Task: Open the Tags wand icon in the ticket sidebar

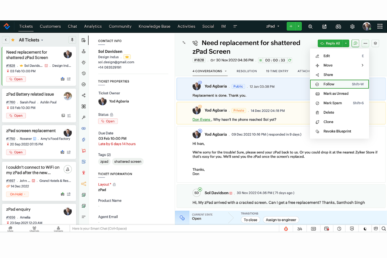Action: (84, 117)
